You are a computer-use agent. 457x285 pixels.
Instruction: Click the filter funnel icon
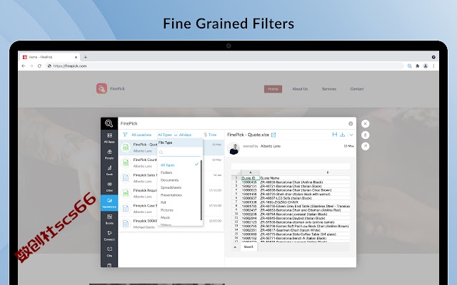[x=125, y=135]
